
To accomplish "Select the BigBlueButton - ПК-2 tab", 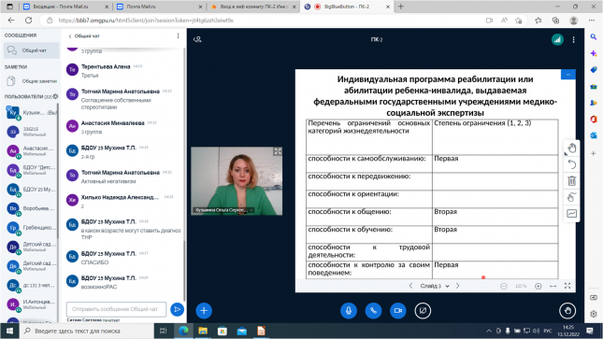I will pos(346,7).
